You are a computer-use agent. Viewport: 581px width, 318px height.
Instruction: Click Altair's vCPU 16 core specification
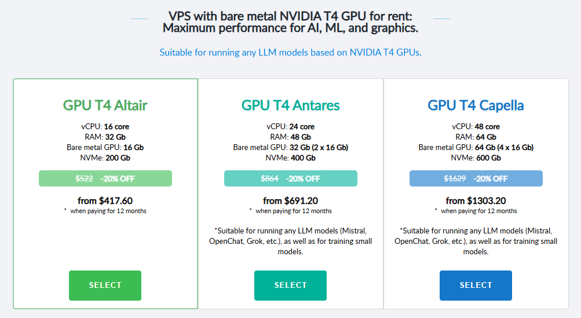tap(105, 126)
